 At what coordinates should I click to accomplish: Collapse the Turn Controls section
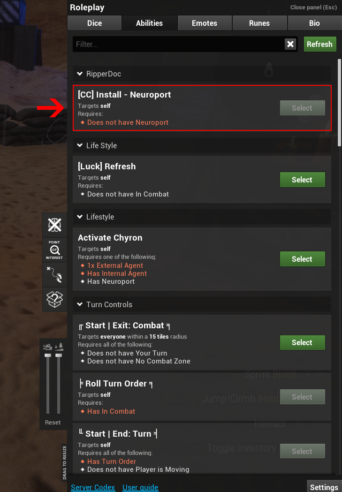click(x=80, y=304)
